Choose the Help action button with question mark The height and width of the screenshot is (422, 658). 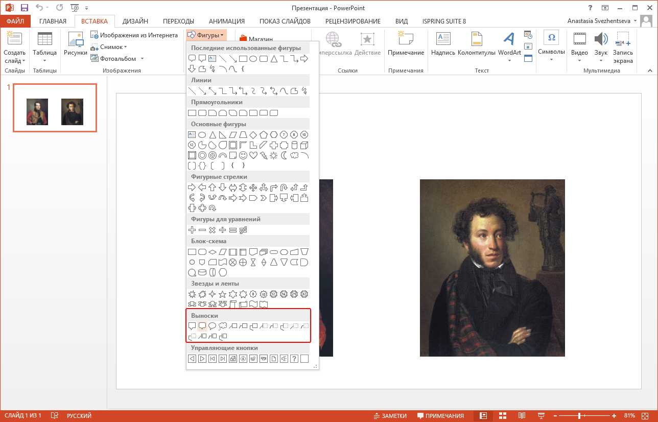[294, 359]
